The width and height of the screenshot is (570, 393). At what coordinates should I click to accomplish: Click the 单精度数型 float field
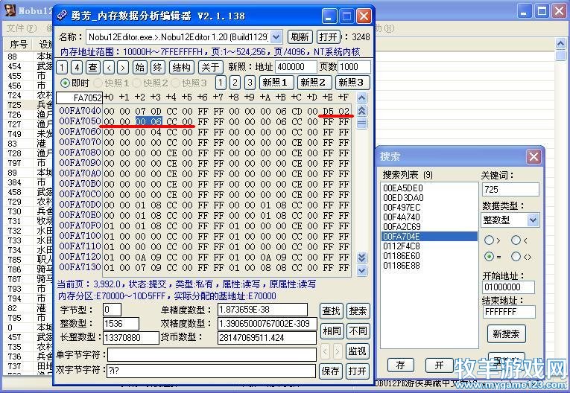click(x=262, y=310)
